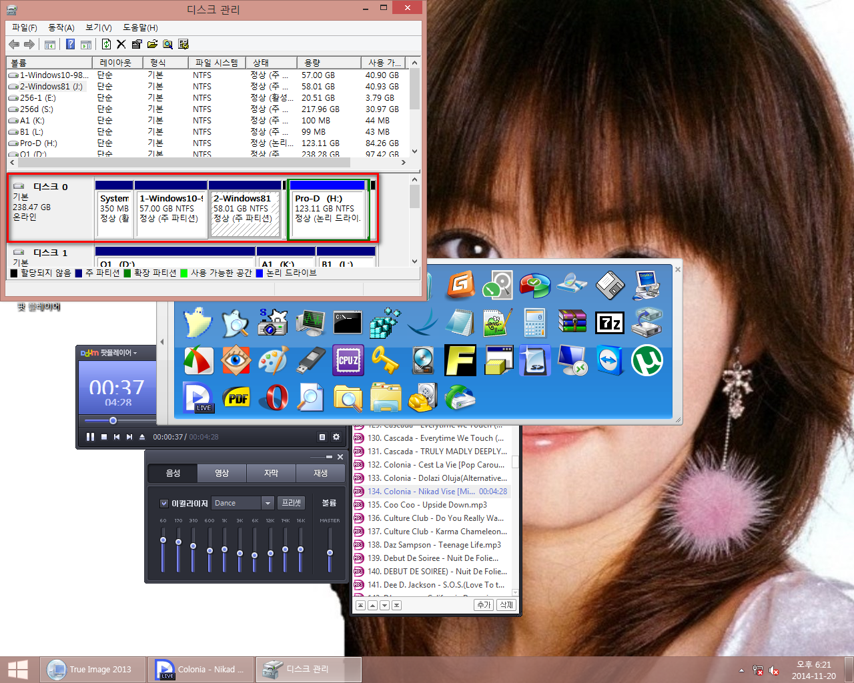
Task: Click the volume icon in system tray
Action: point(774,670)
